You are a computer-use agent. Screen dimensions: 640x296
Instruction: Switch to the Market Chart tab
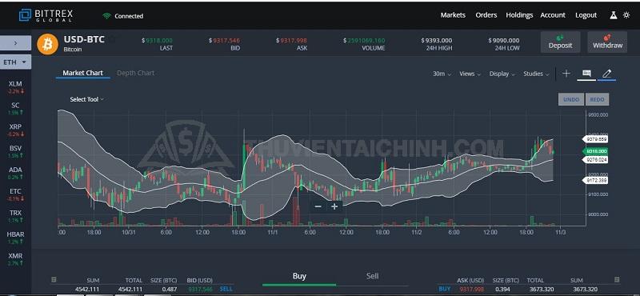83,73
